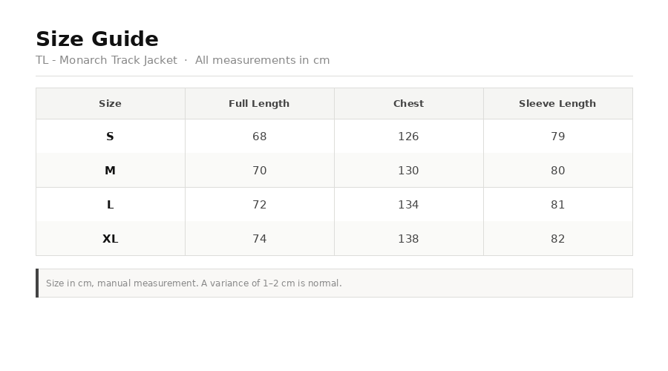The width and height of the screenshot is (668, 371).
Task: Select the 72 full length cell
Action: (x=260, y=205)
